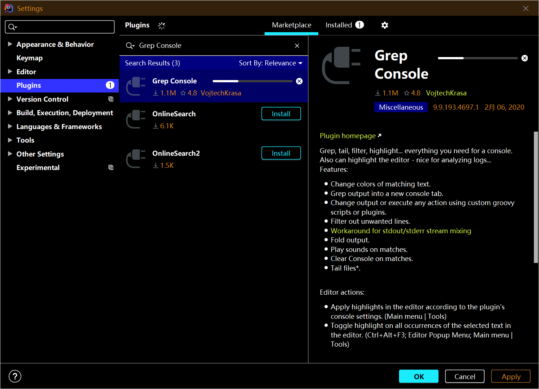Focus the plugin search field with Grep Console
This screenshot has height=389, width=539.
point(213,46)
